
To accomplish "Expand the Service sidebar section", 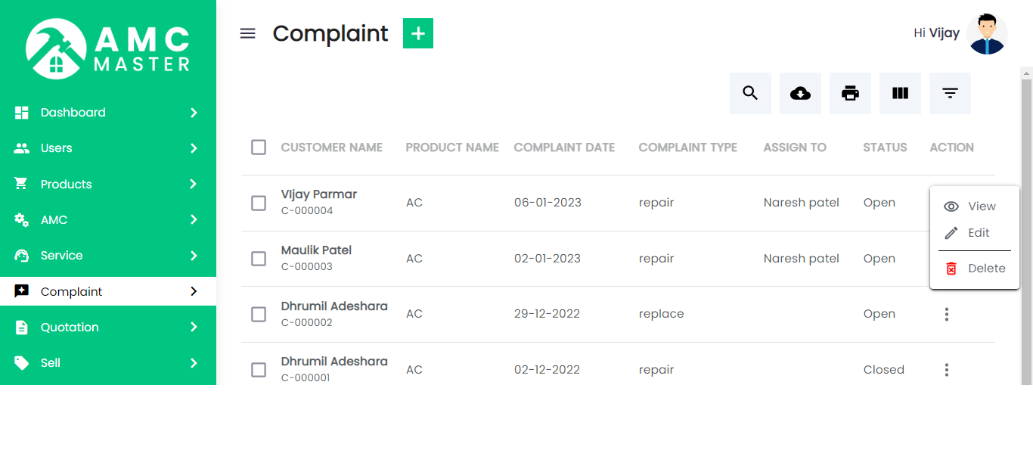I will 60,255.
